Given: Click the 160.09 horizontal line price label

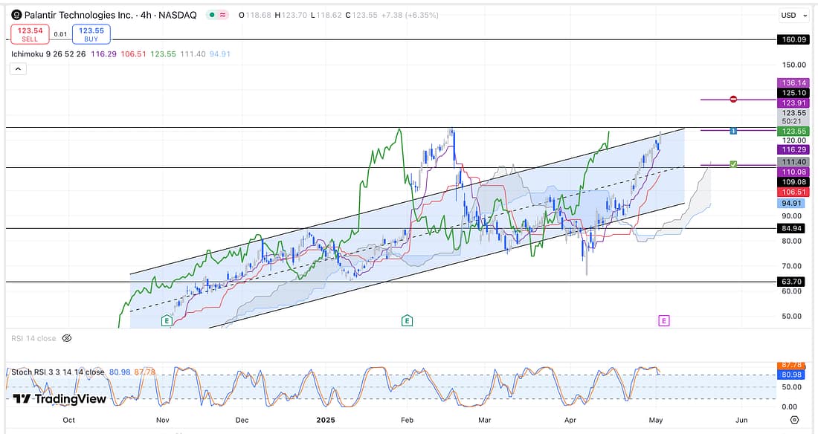Looking at the screenshot, I should tap(791, 39).
